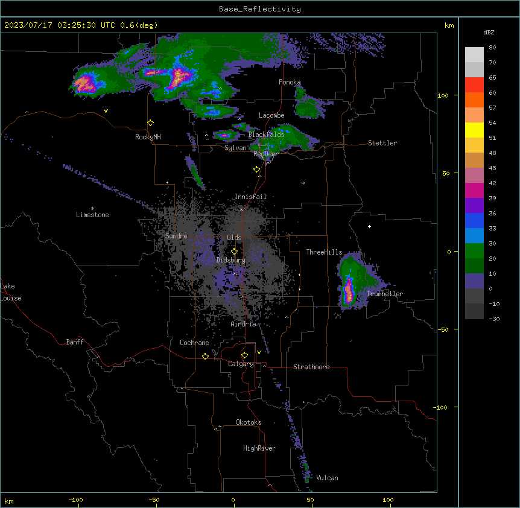This screenshot has width=520, height=508.
Task: Click the white plus marker north of Drumheller
Action: coord(369,226)
